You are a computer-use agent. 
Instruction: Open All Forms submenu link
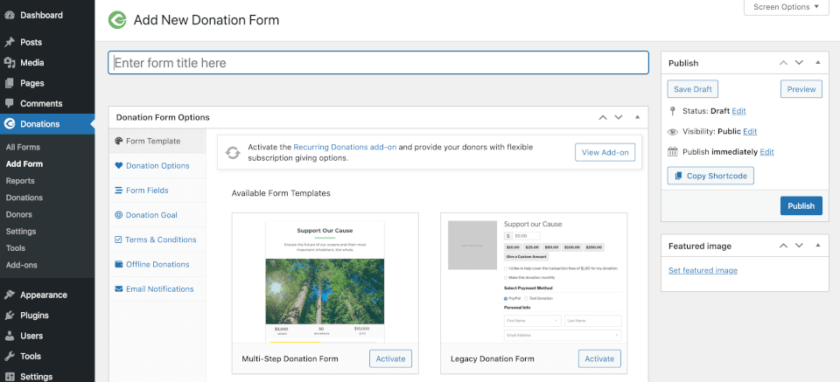[23, 147]
